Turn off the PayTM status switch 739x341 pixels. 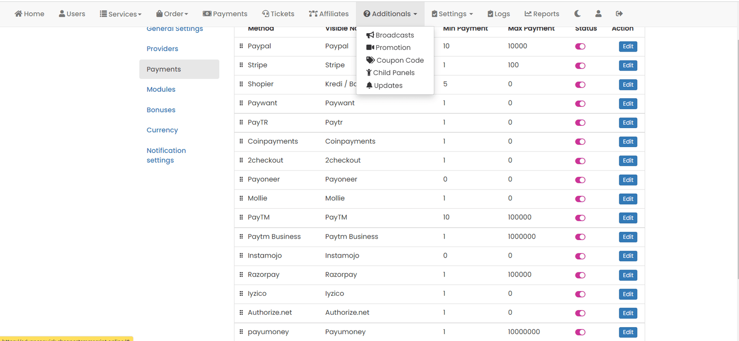580,218
